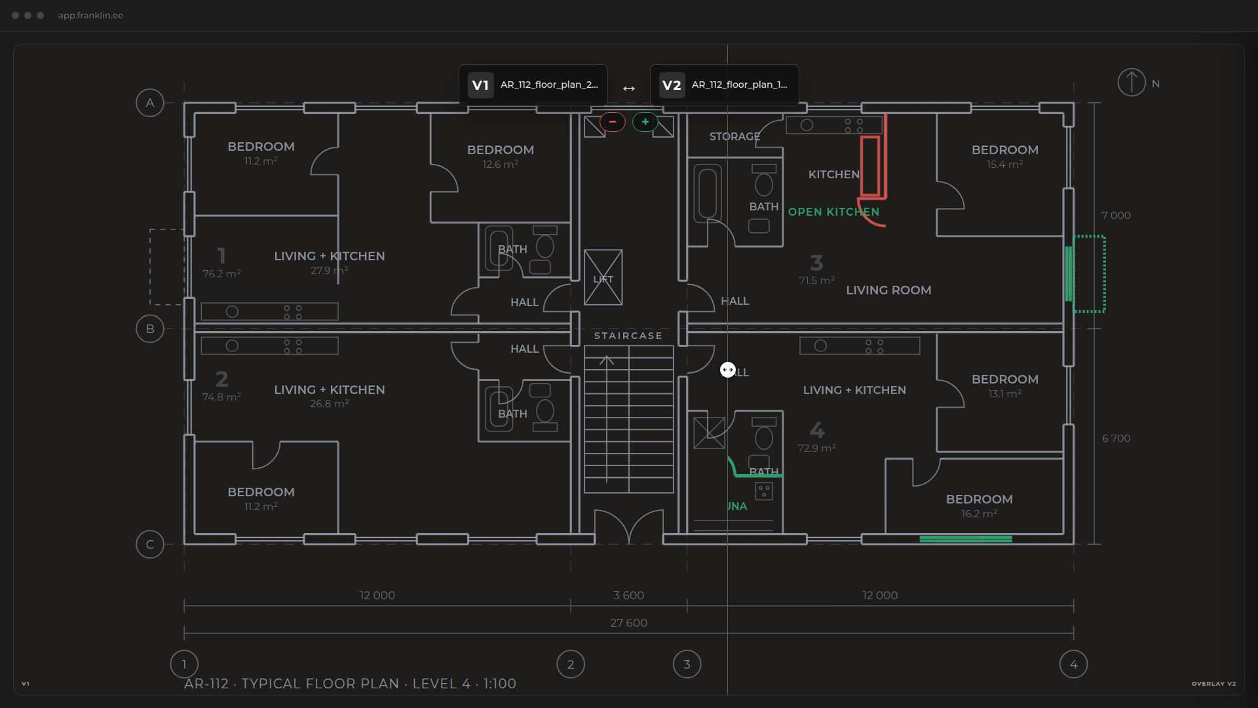Click apartment 1 area 76.2 m²
1258x708 pixels.
coord(221,274)
